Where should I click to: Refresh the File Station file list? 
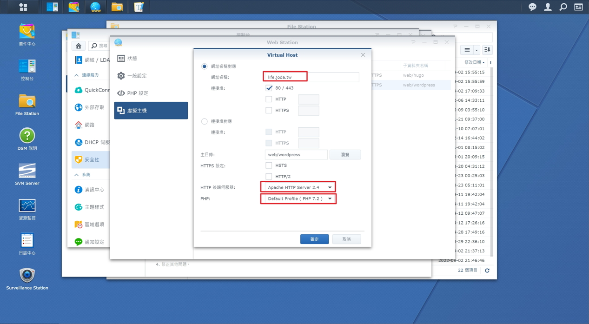[487, 270]
